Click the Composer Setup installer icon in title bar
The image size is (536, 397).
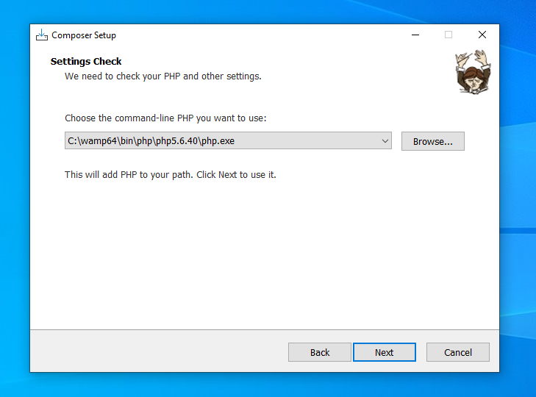42,35
